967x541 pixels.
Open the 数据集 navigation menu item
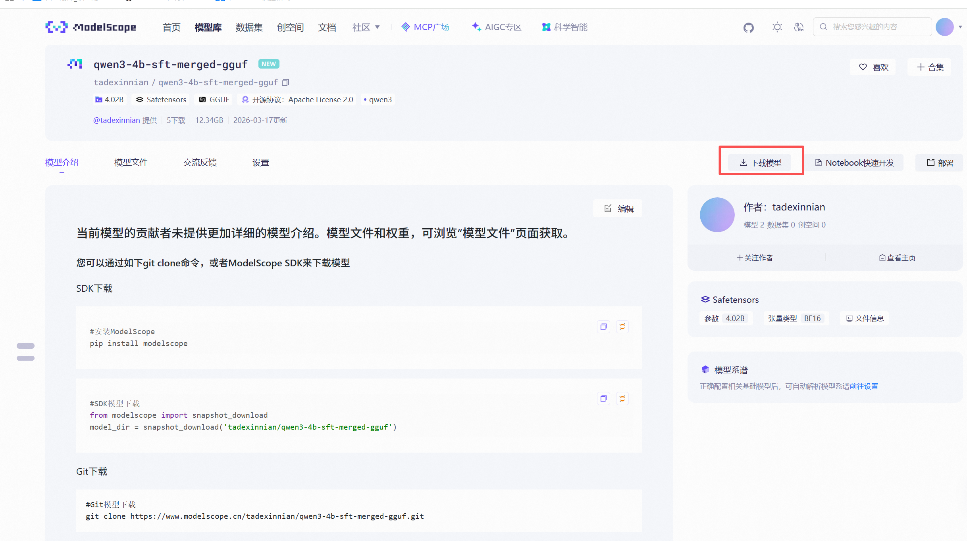(x=249, y=27)
